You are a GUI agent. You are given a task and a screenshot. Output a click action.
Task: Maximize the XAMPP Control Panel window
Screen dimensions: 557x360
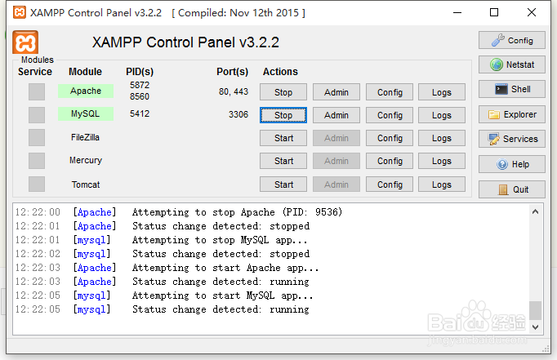pos(494,13)
